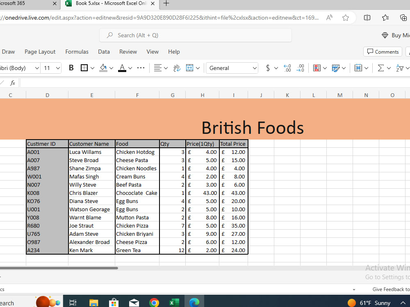This screenshot has height=307, width=410.
Task: Click the formula bar input
Action: point(215,83)
